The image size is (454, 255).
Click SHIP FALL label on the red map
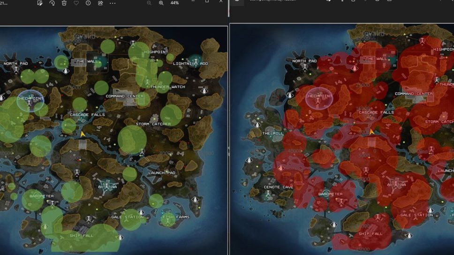370,233
